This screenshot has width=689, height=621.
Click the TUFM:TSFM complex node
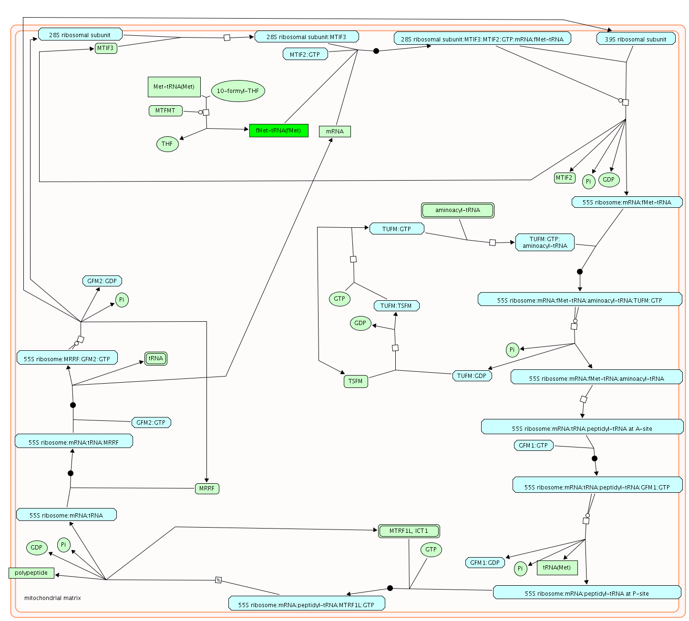396,306
